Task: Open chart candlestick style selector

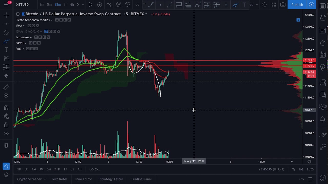Action: 90,5
